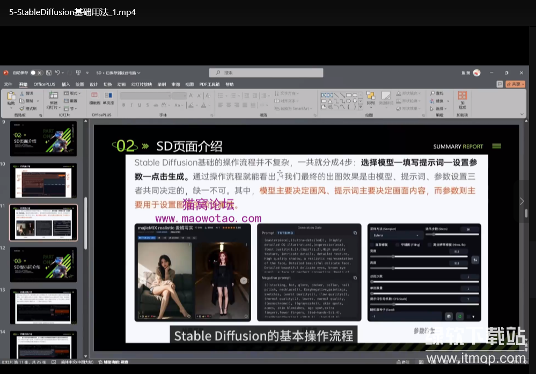Image resolution: width=536 pixels, height=374 pixels.
Task: Save the presentation with the floppy icon
Action: tap(48, 73)
